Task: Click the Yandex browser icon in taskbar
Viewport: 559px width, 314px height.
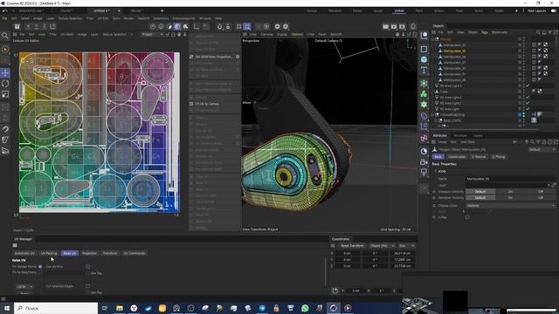Action: 134,308
